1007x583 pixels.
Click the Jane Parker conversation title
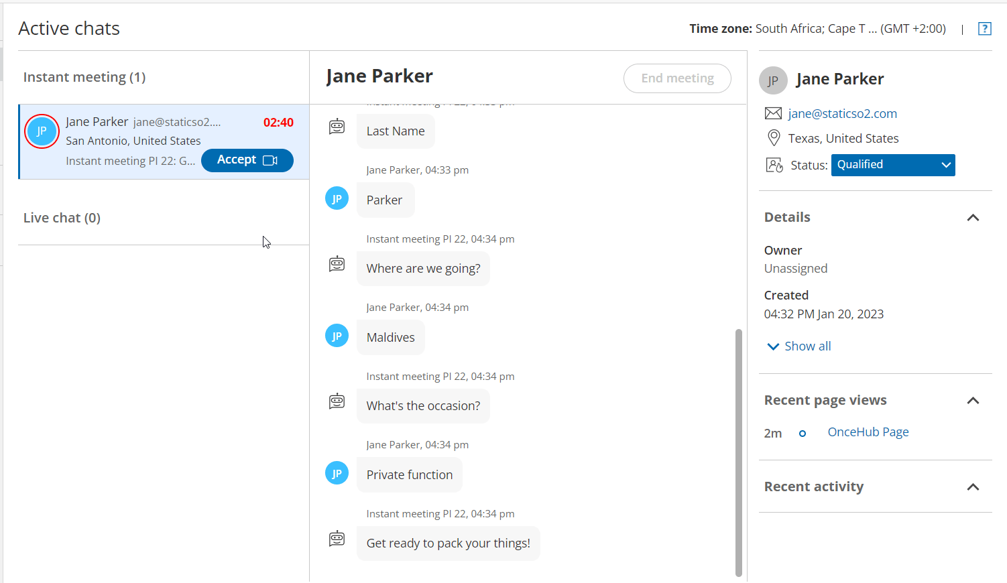(x=379, y=76)
